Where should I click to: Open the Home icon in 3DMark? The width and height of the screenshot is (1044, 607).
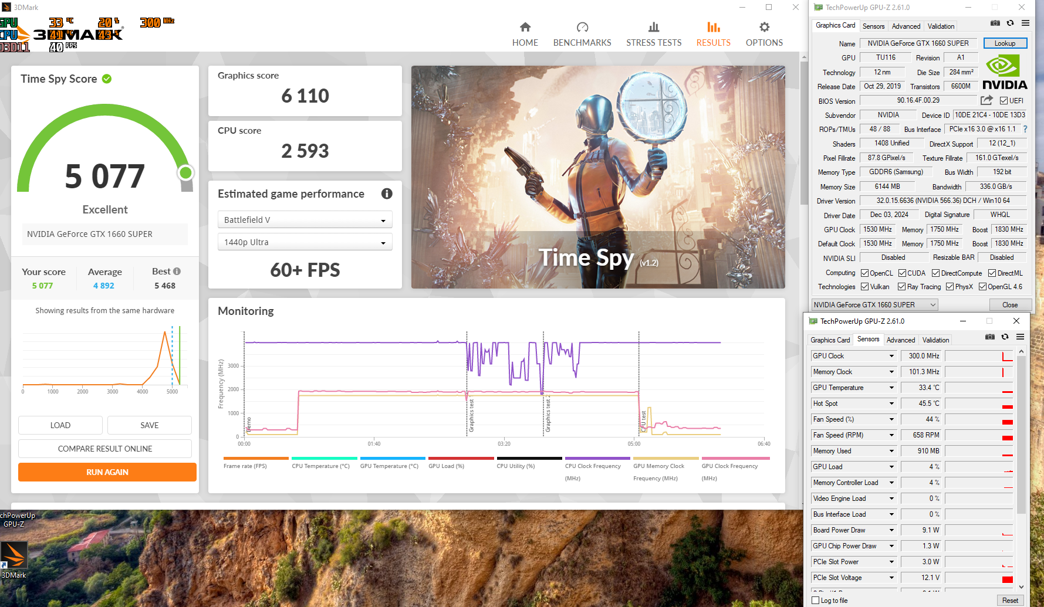click(x=525, y=27)
